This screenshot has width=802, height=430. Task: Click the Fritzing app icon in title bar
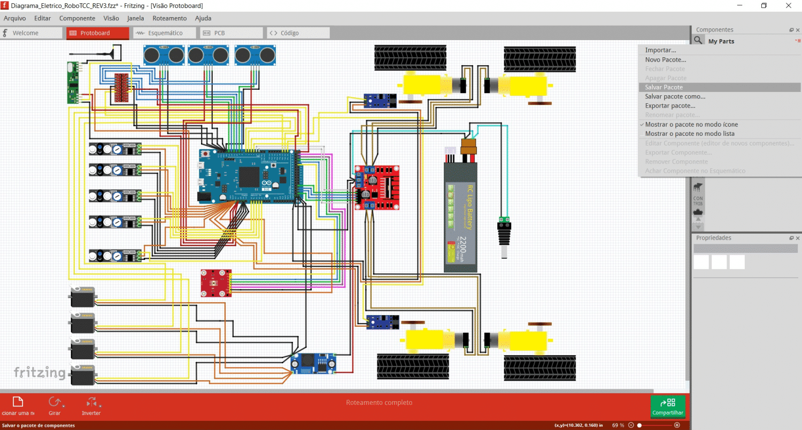(5, 5)
